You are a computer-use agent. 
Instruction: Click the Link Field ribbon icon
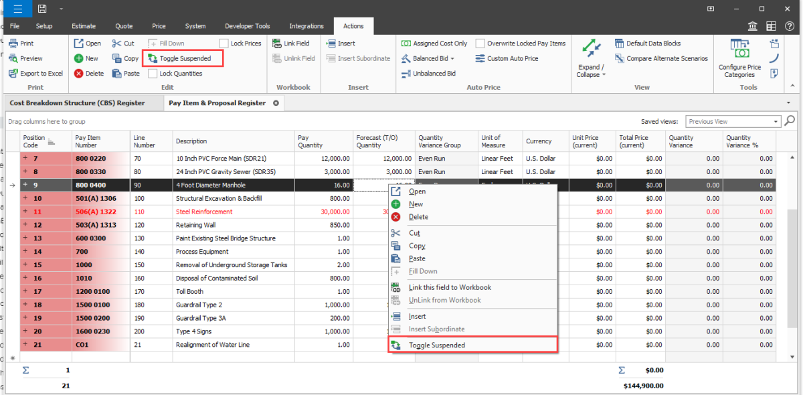(x=277, y=44)
